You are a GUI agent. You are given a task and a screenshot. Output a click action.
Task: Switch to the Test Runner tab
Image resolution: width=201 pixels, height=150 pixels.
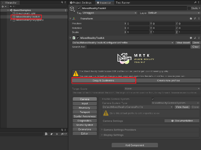click(123, 3)
